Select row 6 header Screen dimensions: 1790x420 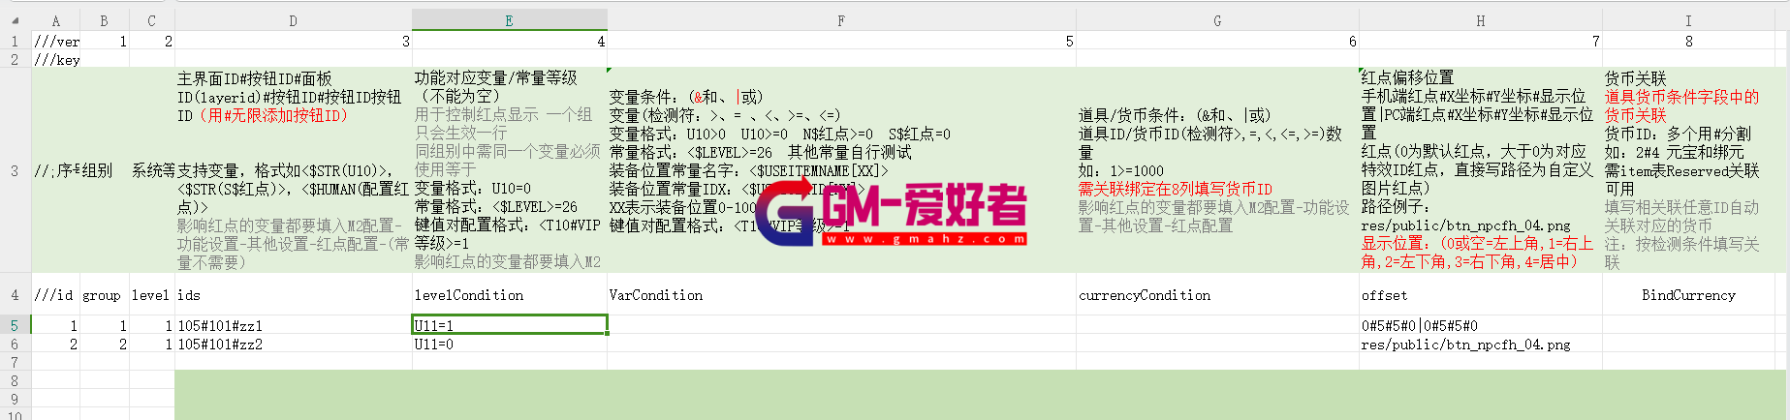point(15,344)
